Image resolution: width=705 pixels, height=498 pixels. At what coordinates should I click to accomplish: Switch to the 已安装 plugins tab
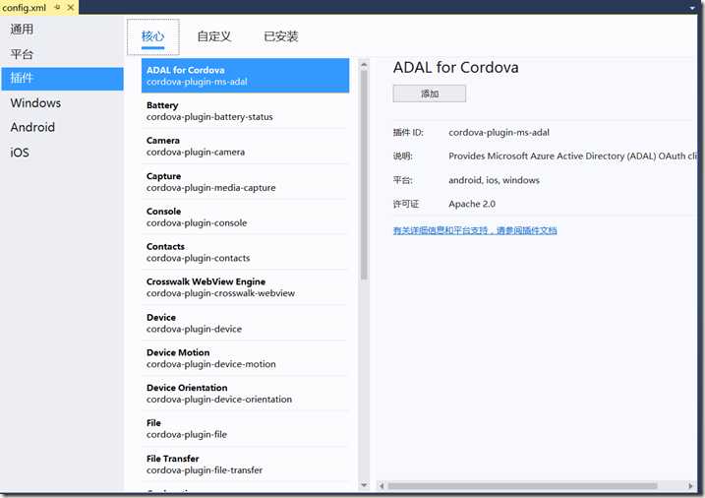click(x=281, y=36)
